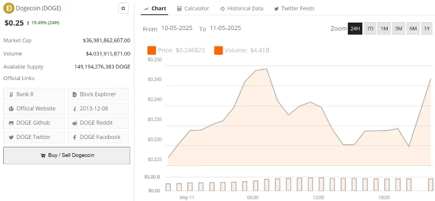435x201 pixels.
Task: Click the globe icon beside Official Website
Action: click(11, 109)
